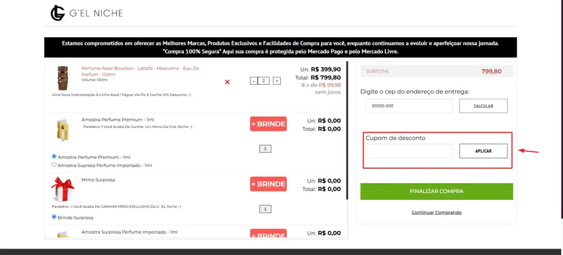The height and width of the screenshot is (255, 563).
Task: Click Amostra Perfume Premium - 1ml title
Action: click(118, 120)
